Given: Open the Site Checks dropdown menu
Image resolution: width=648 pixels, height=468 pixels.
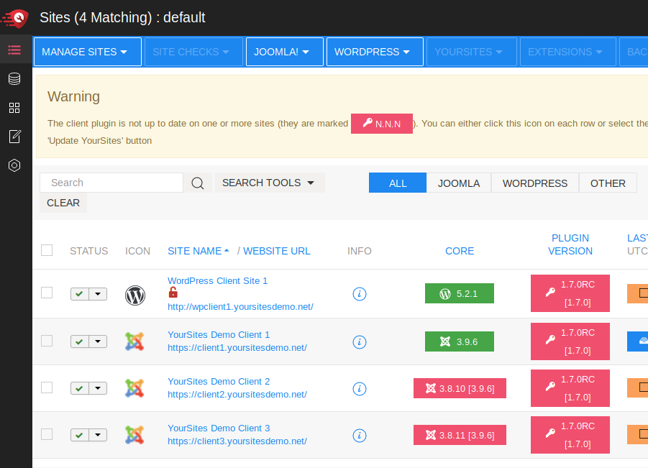Looking at the screenshot, I should click(193, 52).
